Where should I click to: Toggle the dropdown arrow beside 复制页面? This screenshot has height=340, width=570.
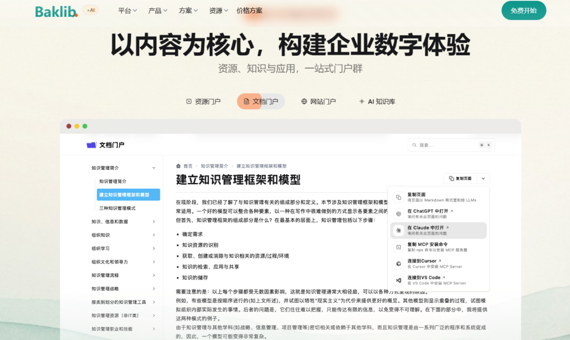pos(483,179)
